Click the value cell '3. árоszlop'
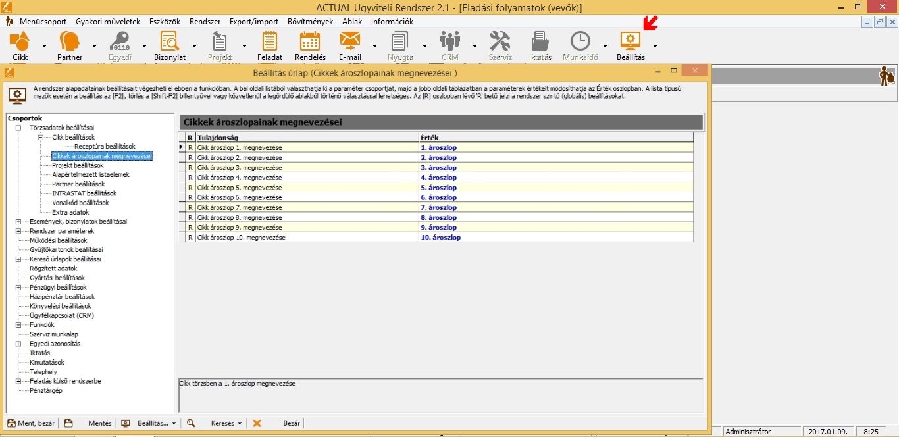Screen dimensions: 899x437 [438, 168]
